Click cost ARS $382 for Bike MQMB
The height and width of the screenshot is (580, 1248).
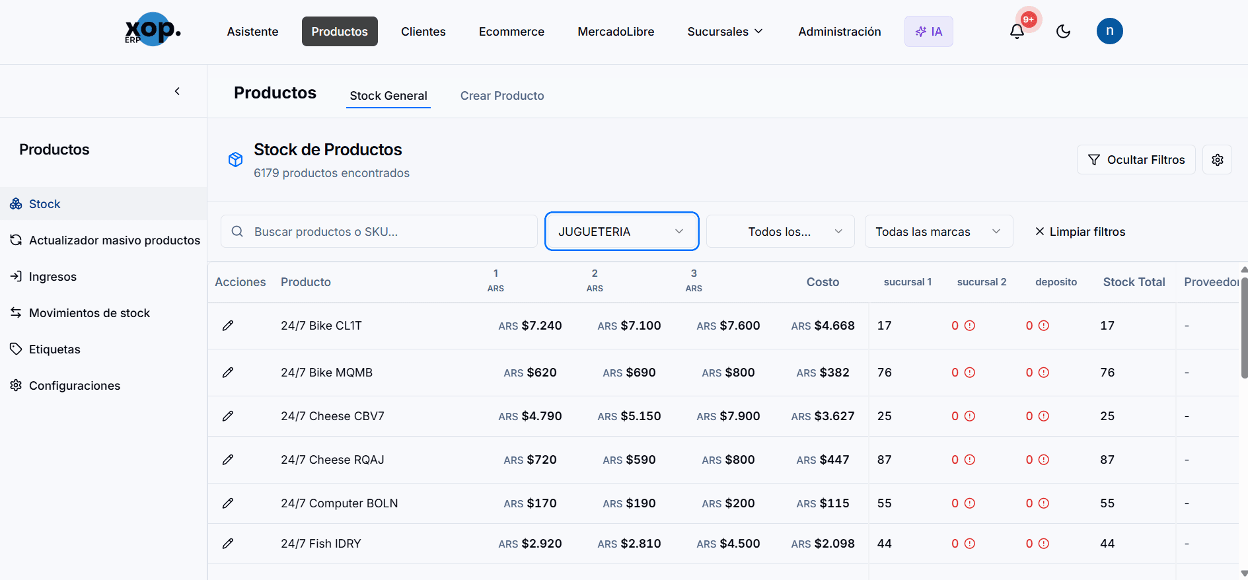pos(823,373)
